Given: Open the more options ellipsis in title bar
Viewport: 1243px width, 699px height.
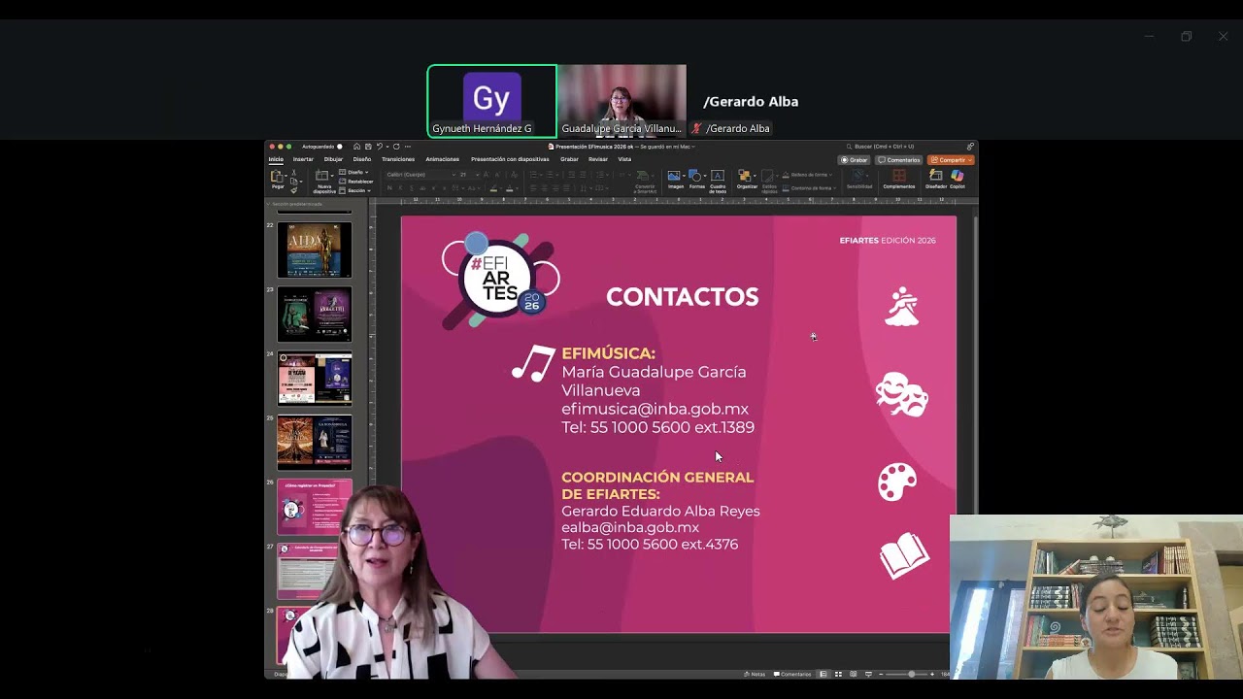Looking at the screenshot, I should pos(408,147).
